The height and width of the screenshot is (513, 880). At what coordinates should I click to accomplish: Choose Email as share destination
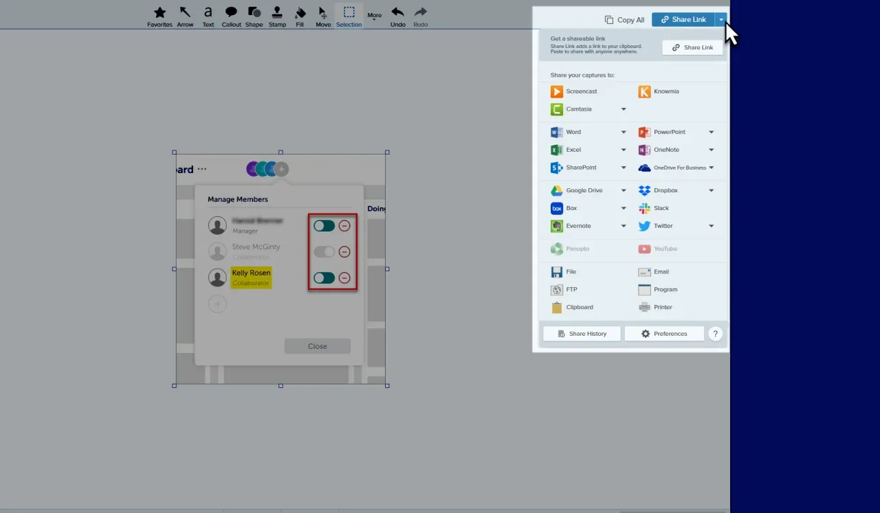click(654, 272)
